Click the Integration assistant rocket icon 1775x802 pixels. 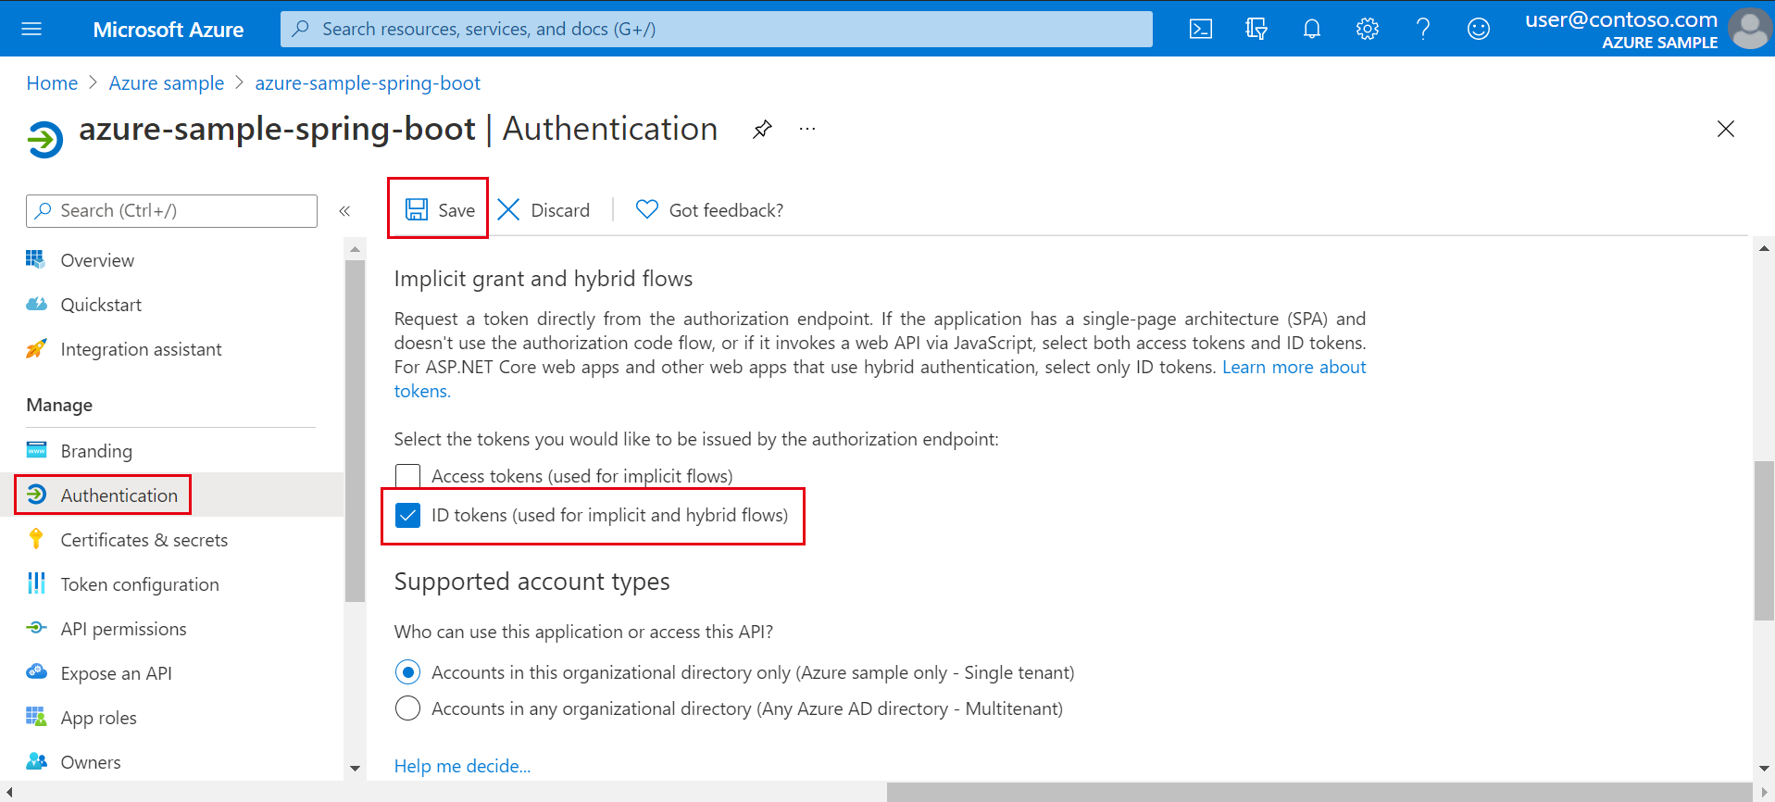(x=36, y=348)
